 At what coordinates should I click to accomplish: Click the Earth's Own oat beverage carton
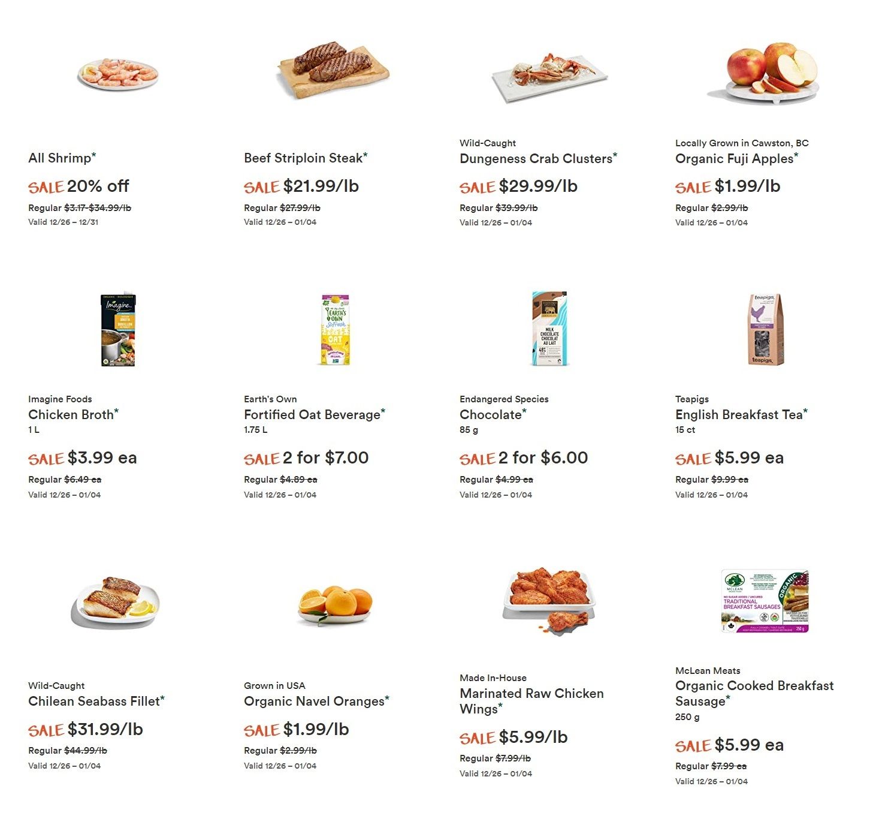pyautogui.click(x=335, y=330)
